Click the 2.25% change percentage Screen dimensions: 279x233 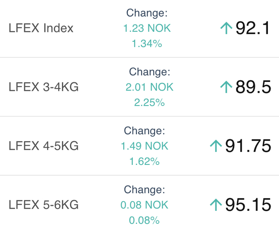[x=149, y=102]
